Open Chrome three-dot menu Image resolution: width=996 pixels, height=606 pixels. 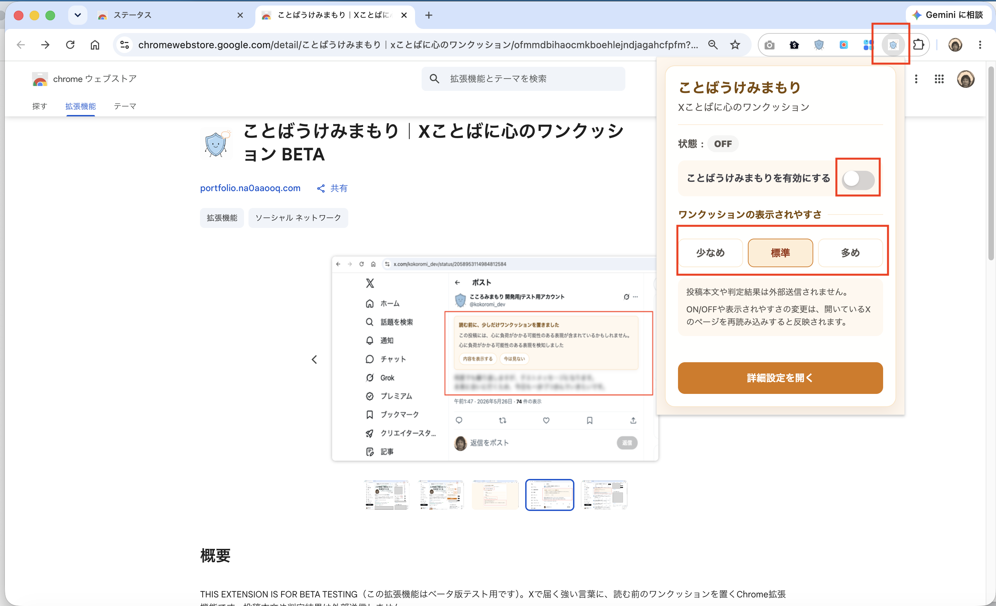tap(980, 45)
